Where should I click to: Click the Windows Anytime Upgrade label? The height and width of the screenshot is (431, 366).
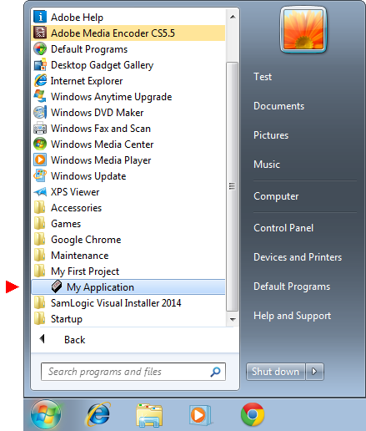click(x=112, y=97)
